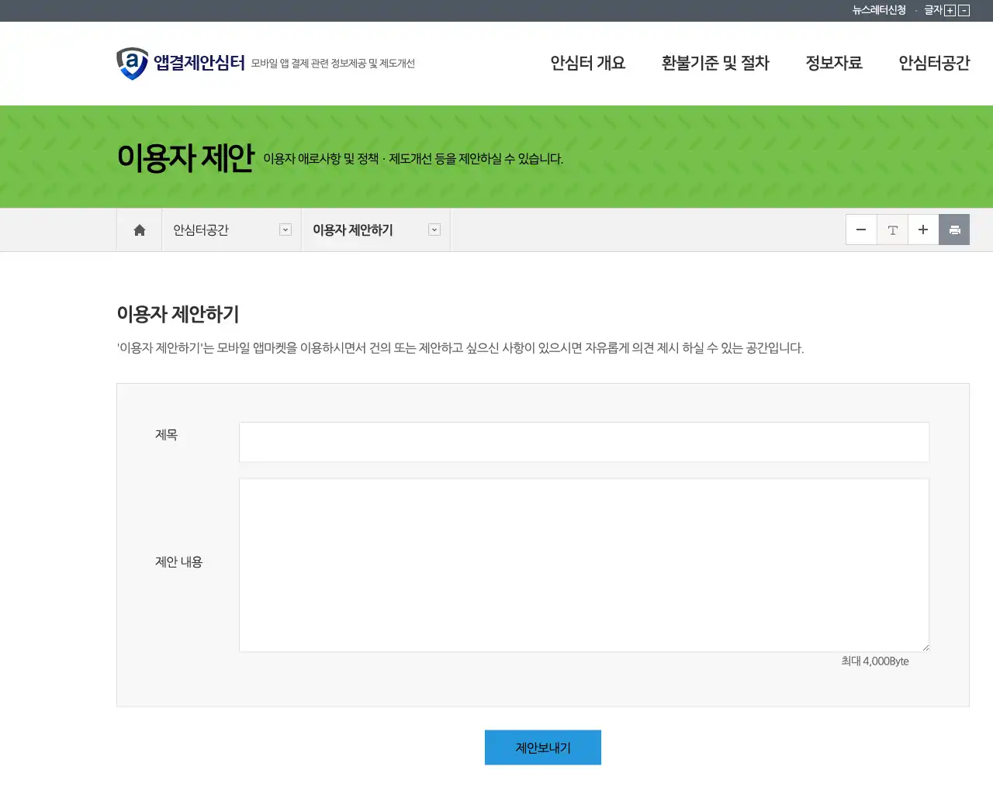This screenshot has width=993, height=794.
Task: Click the 제목 label
Action: pos(166,435)
